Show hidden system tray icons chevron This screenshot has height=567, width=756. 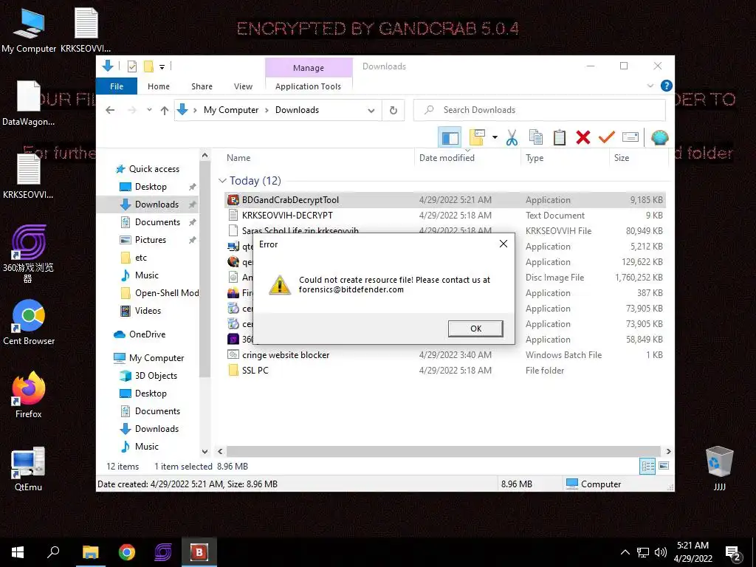[x=625, y=552]
